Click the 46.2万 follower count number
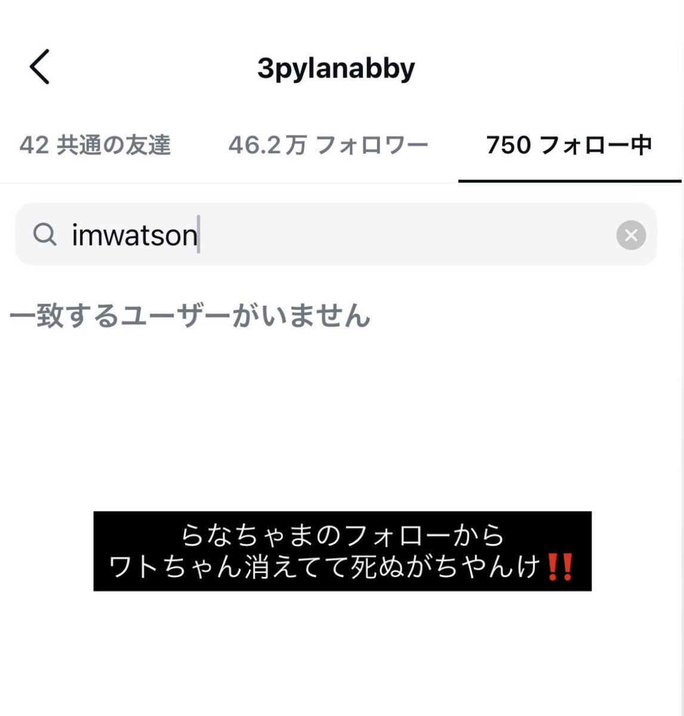 pos(267,145)
